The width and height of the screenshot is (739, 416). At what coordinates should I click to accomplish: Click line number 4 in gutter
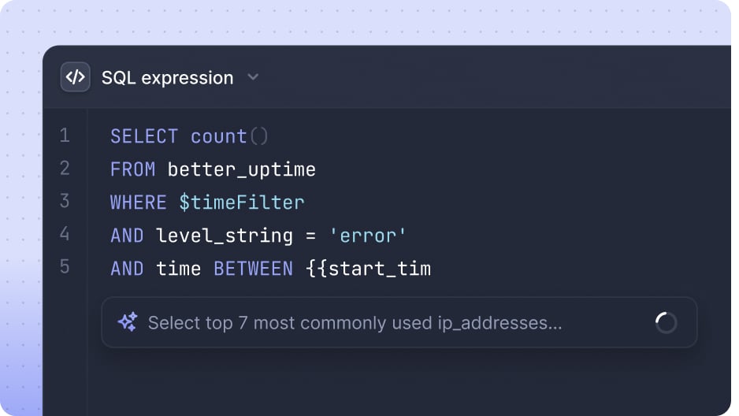click(65, 234)
